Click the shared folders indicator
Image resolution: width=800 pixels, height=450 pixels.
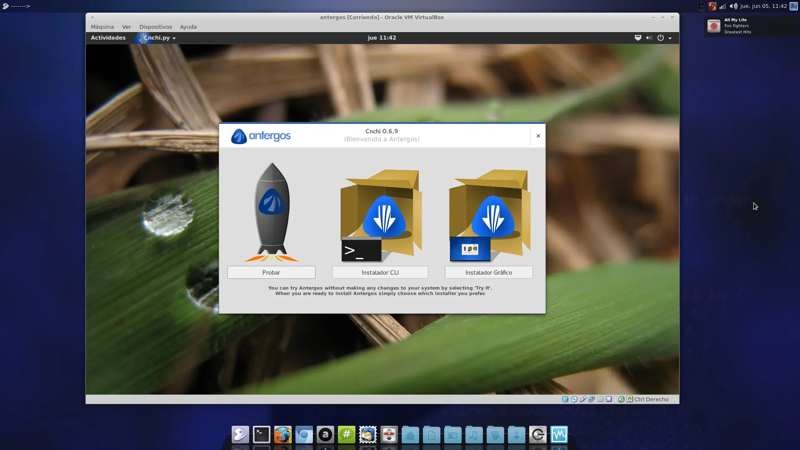[600, 399]
